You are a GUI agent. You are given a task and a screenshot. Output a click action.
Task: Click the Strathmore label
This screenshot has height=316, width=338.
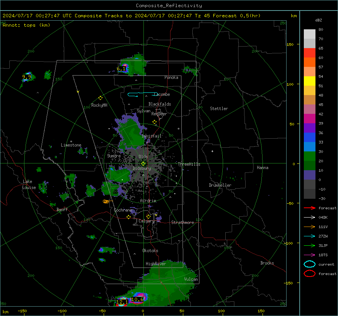[183, 222]
